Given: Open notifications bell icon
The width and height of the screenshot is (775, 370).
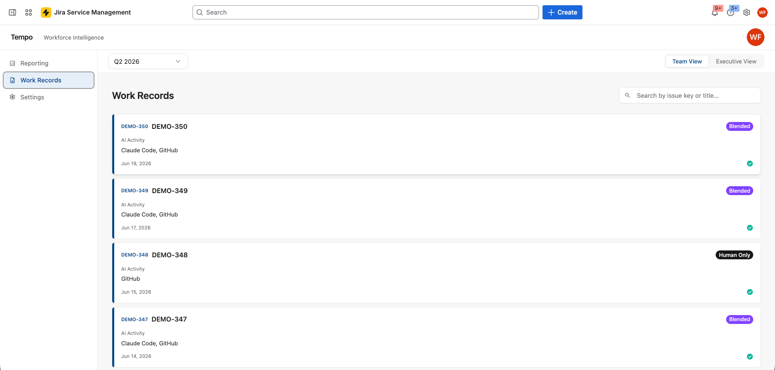Looking at the screenshot, I should [x=715, y=13].
